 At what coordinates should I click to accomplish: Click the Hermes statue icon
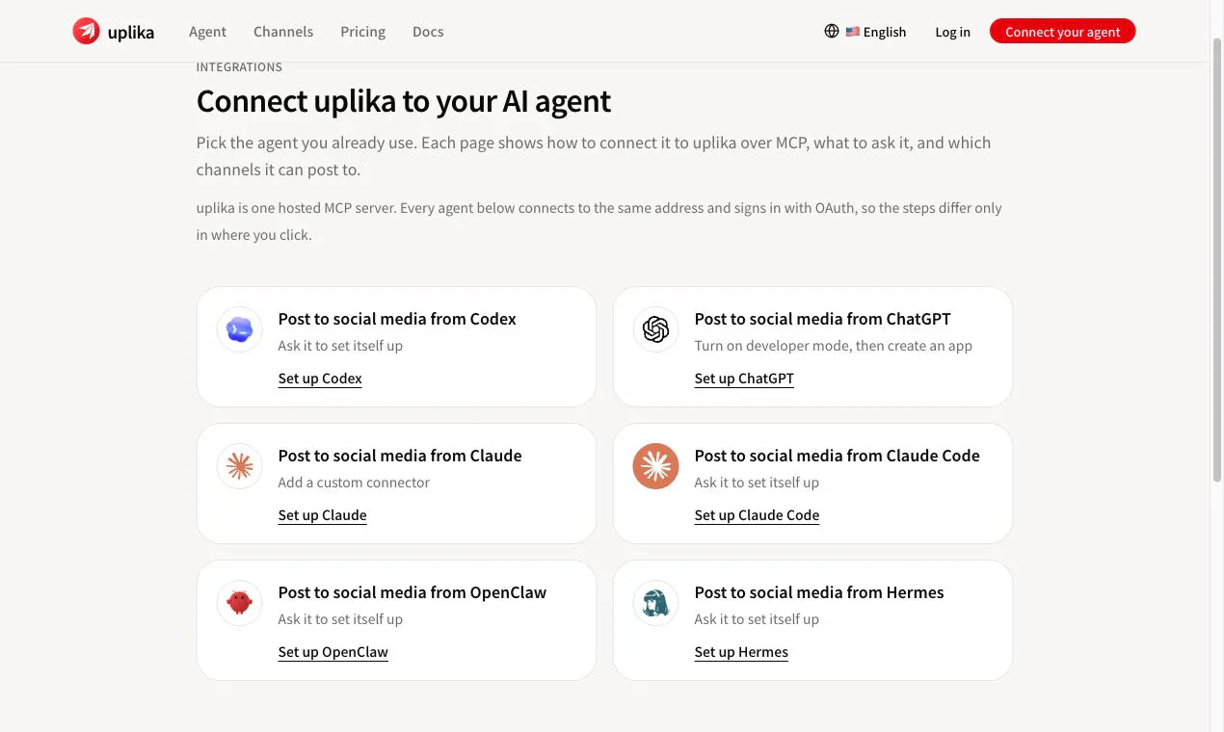click(655, 603)
